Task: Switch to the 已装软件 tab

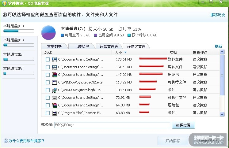Action: (82, 46)
